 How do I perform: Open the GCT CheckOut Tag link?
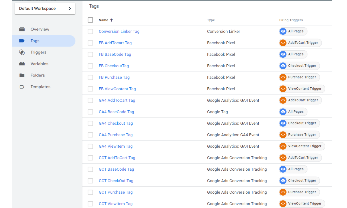(x=116, y=181)
